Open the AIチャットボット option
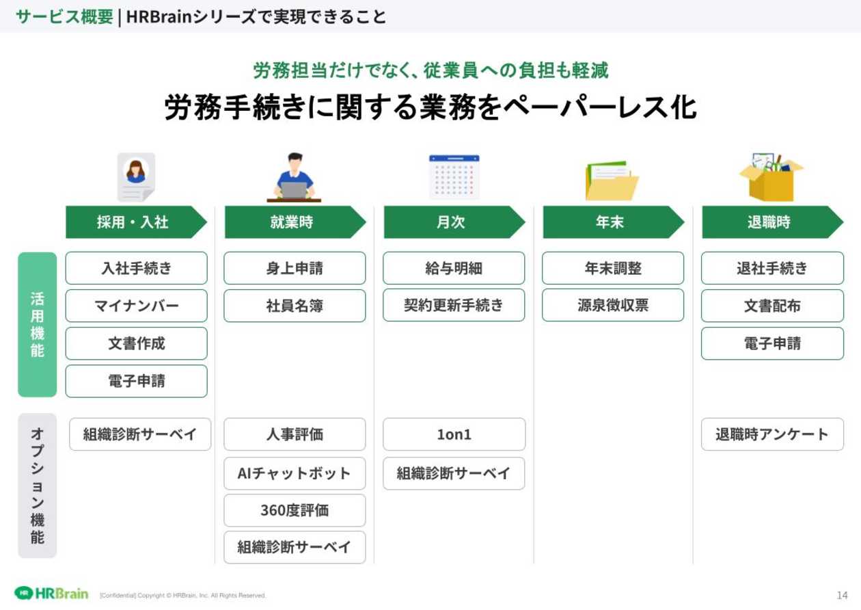This screenshot has width=861, height=610. coord(295,473)
